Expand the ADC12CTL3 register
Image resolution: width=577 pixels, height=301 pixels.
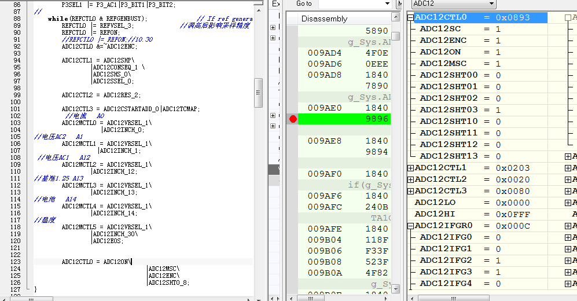coord(411,191)
